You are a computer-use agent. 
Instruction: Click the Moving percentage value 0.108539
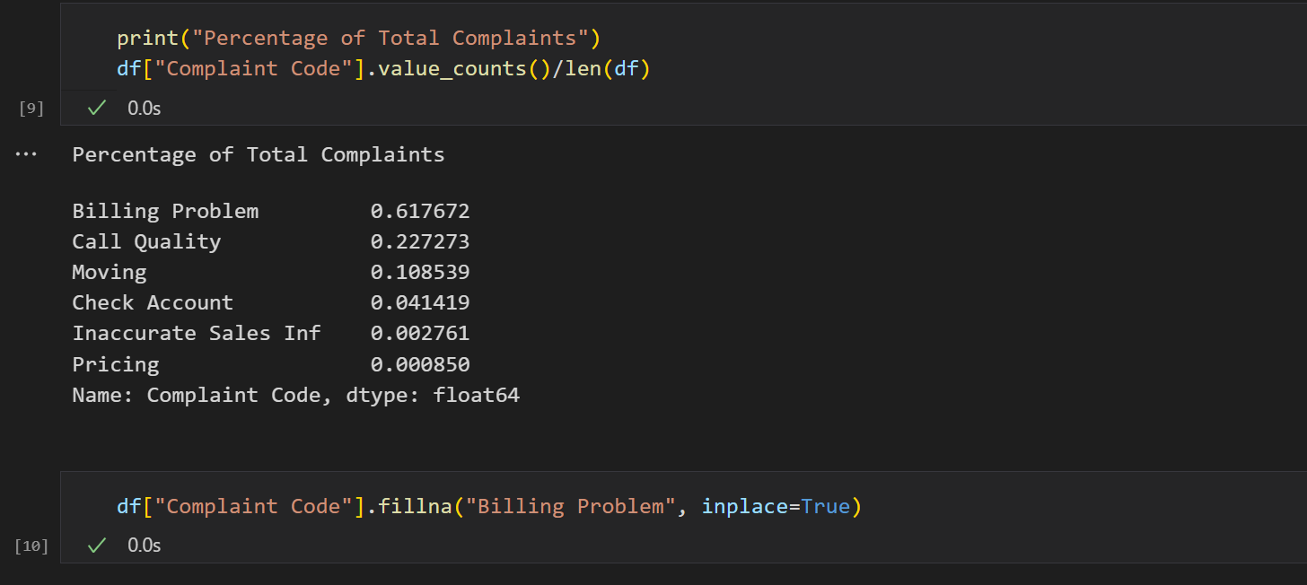tap(420, 272)
